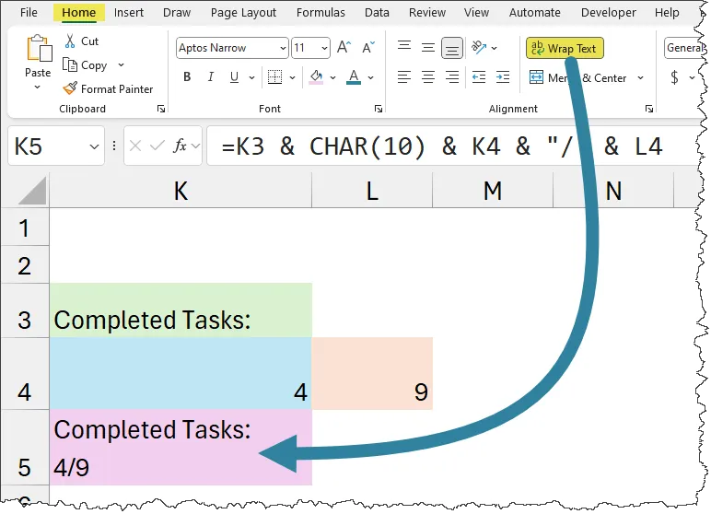Click the Insert Function fx icon
Image resolution: width=711 pixels, height=514 pixels.
tap(181, 146)
